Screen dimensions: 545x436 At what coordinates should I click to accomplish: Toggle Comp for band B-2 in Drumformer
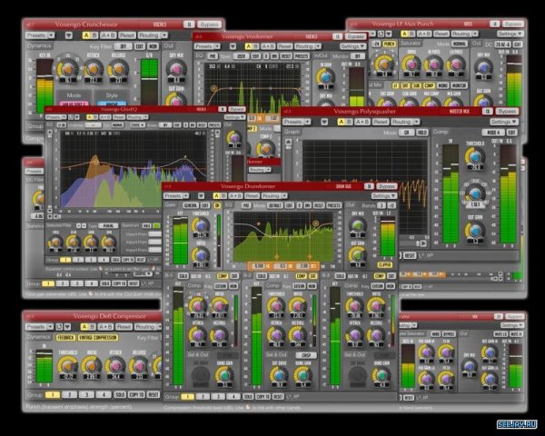[301, 276]
